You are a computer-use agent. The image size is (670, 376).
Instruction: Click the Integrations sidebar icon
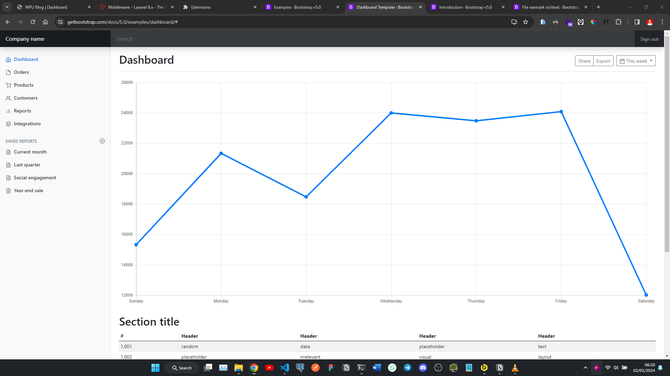tap(8, 124)
